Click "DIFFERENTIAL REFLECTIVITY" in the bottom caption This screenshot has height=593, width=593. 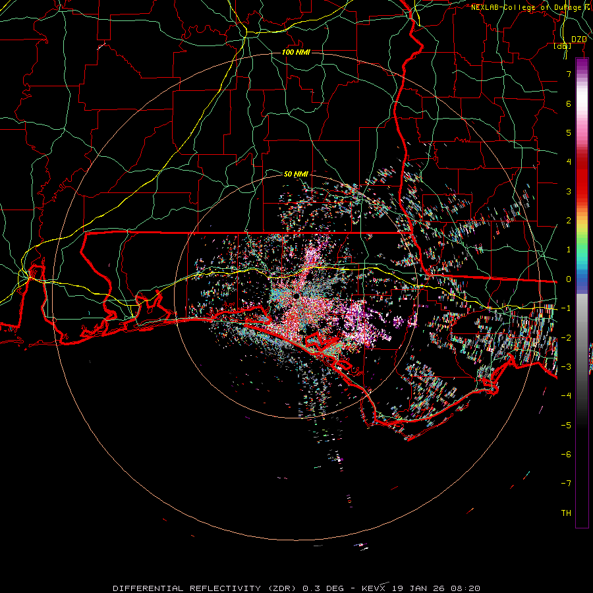[x=187, y=588]
